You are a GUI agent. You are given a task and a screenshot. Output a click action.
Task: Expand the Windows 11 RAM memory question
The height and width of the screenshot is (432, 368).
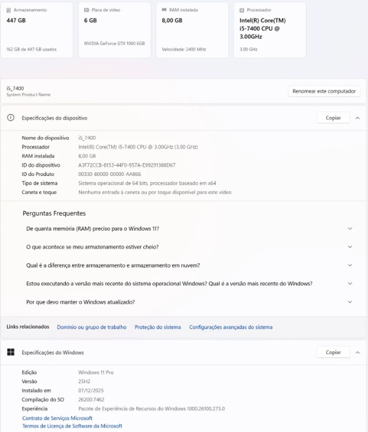pos(350,229)
